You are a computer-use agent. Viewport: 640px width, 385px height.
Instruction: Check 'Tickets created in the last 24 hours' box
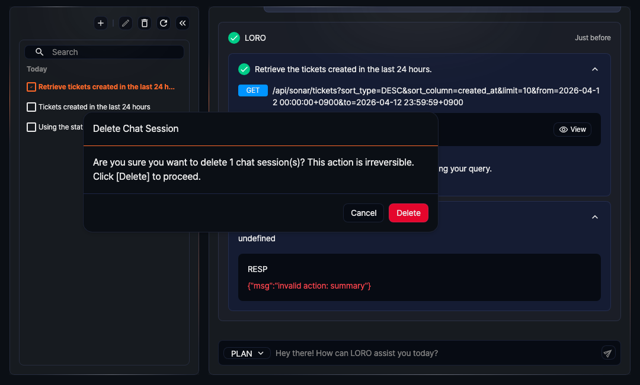coord(31,107)
